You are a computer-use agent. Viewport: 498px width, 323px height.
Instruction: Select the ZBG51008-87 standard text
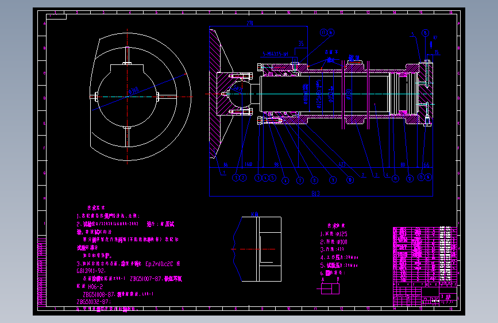(x=98, y=294)
